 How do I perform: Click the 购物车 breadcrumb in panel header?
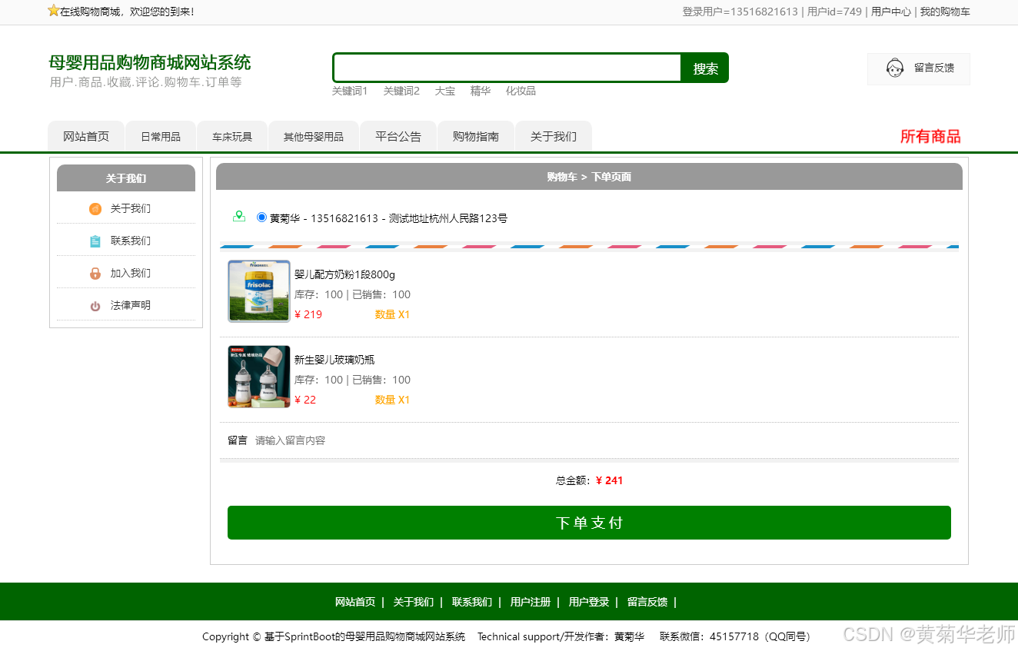tap(562, 177)
